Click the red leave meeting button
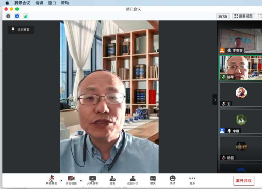Screen dimensions: 262x190 click(x=243, y=181)
